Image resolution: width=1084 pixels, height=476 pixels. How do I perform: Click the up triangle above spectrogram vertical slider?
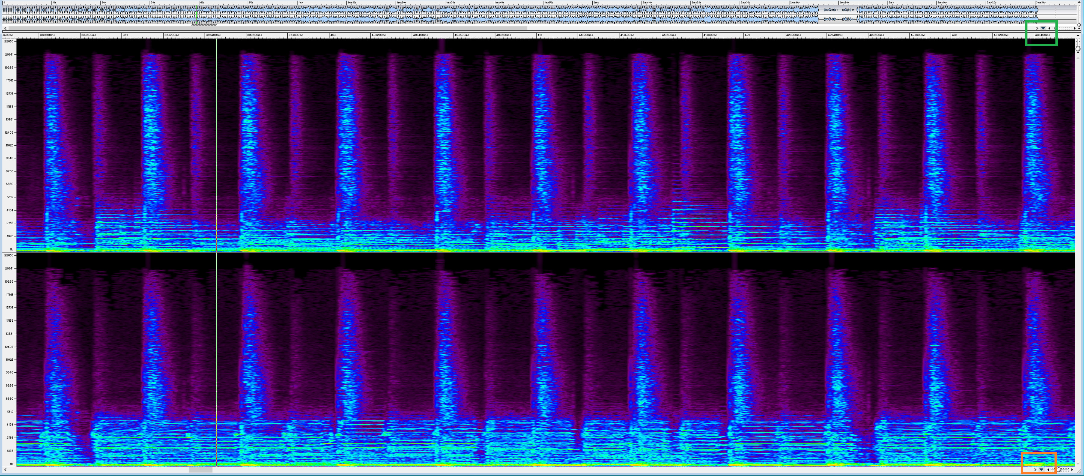click(x=1078, y=36)
